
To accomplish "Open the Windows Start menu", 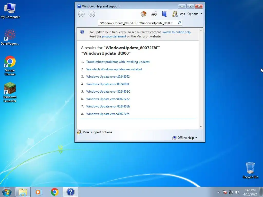I will click(7, 192).
